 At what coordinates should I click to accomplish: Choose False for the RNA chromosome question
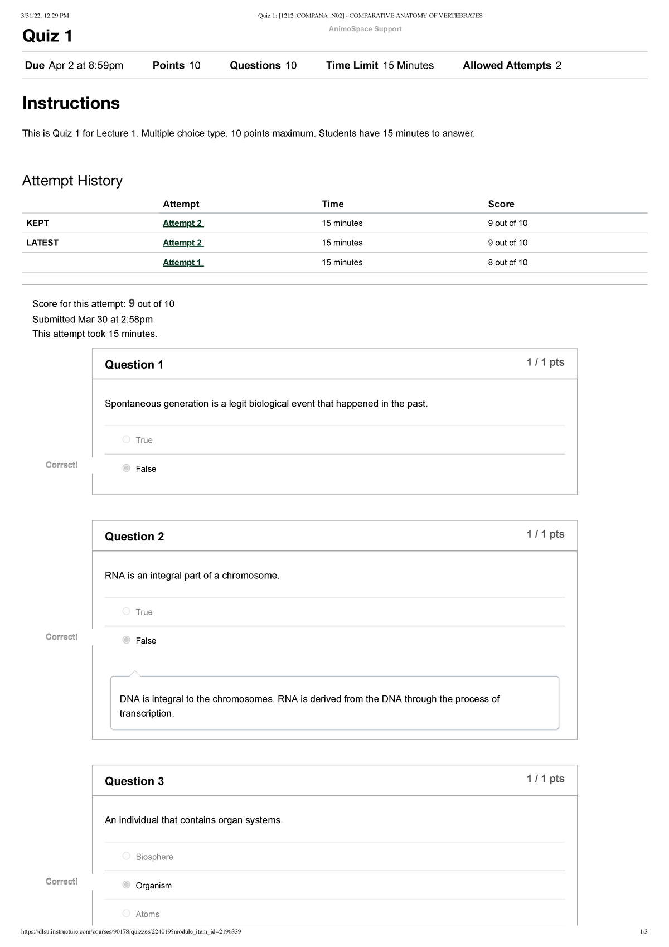[x=127, y=640]
